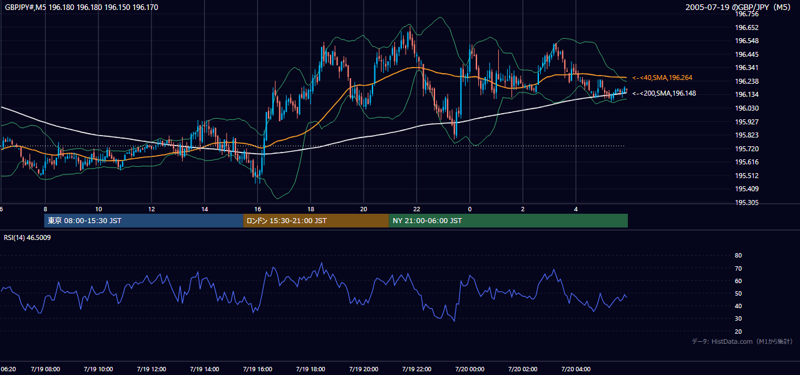Click the 7/19 18:00 time label
This screenshot has width=800, height=375.
[x=310, y=369]
